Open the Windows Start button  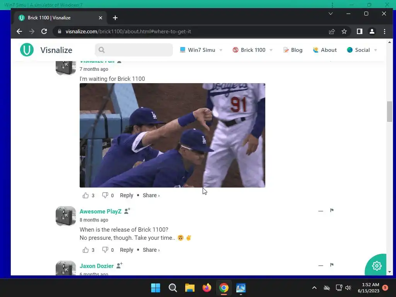coord(155,288)
